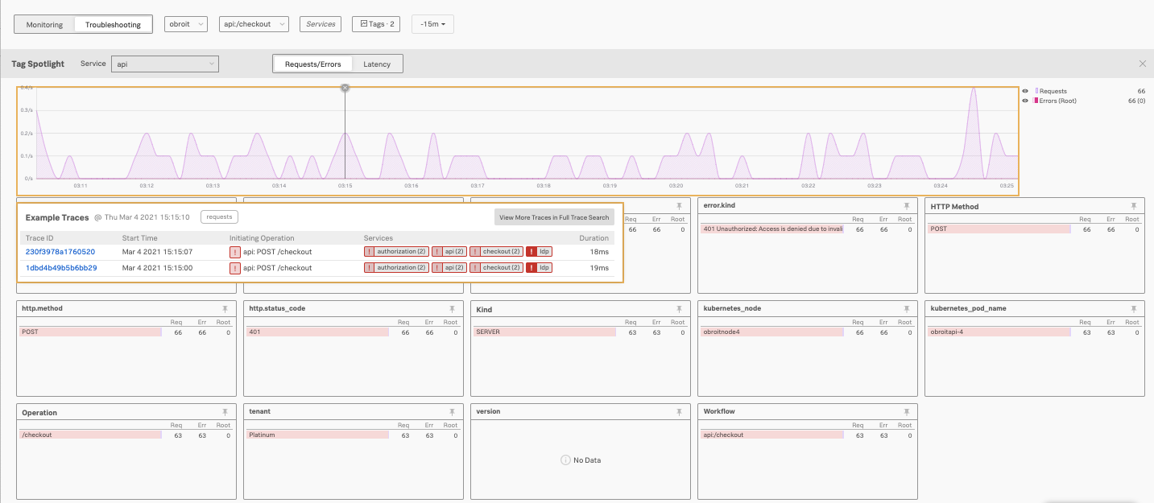Image resolution: width=1154 pixels, height=503 pixels.
Task: Pin the HTTP Method tag panel
Action: point(1133,206)
